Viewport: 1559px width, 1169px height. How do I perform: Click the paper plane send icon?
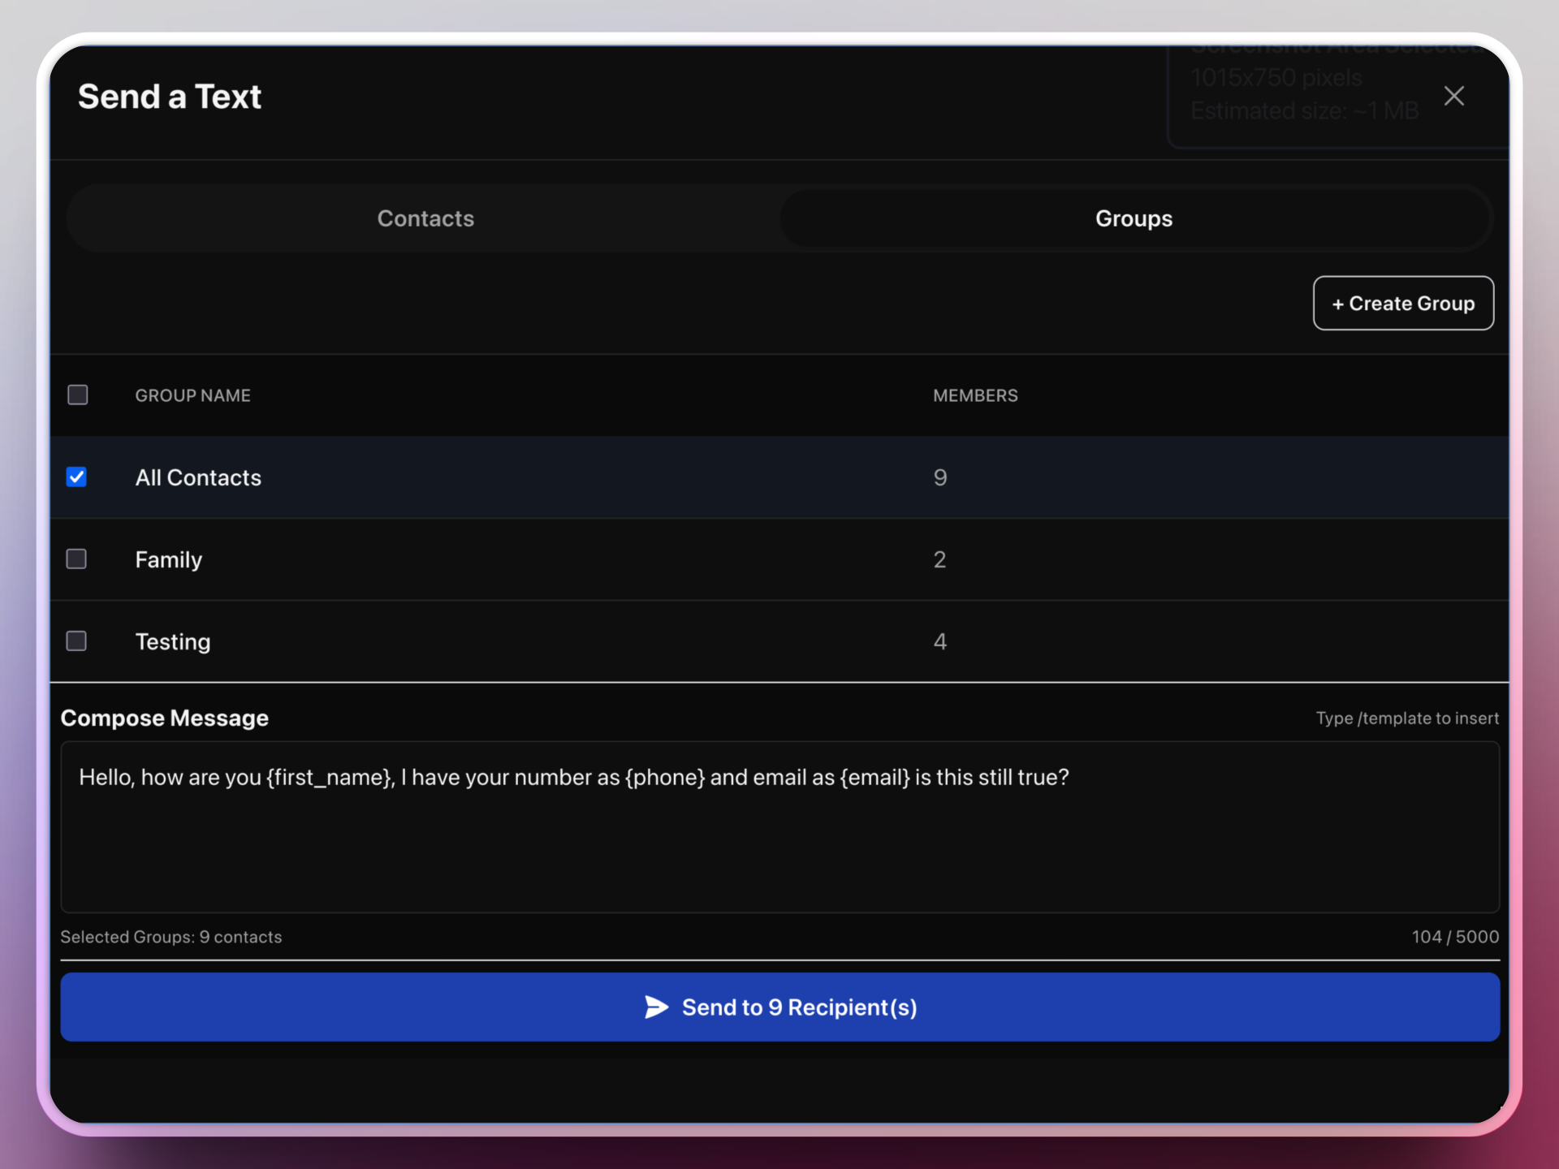pyautogui.click(x=656, y=1007)
